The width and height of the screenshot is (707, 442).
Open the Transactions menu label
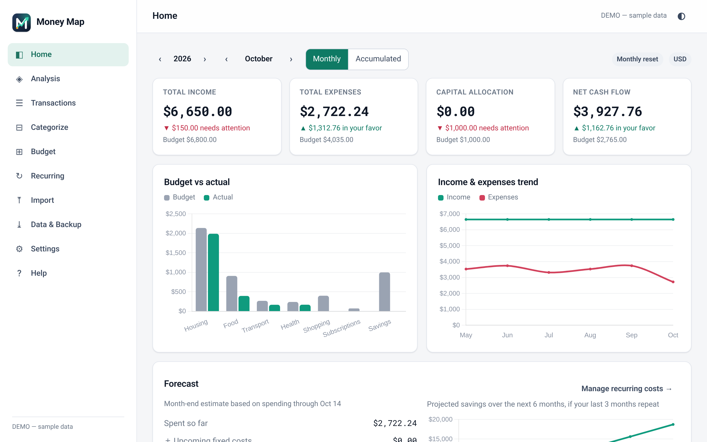click(x=53, y=103)
